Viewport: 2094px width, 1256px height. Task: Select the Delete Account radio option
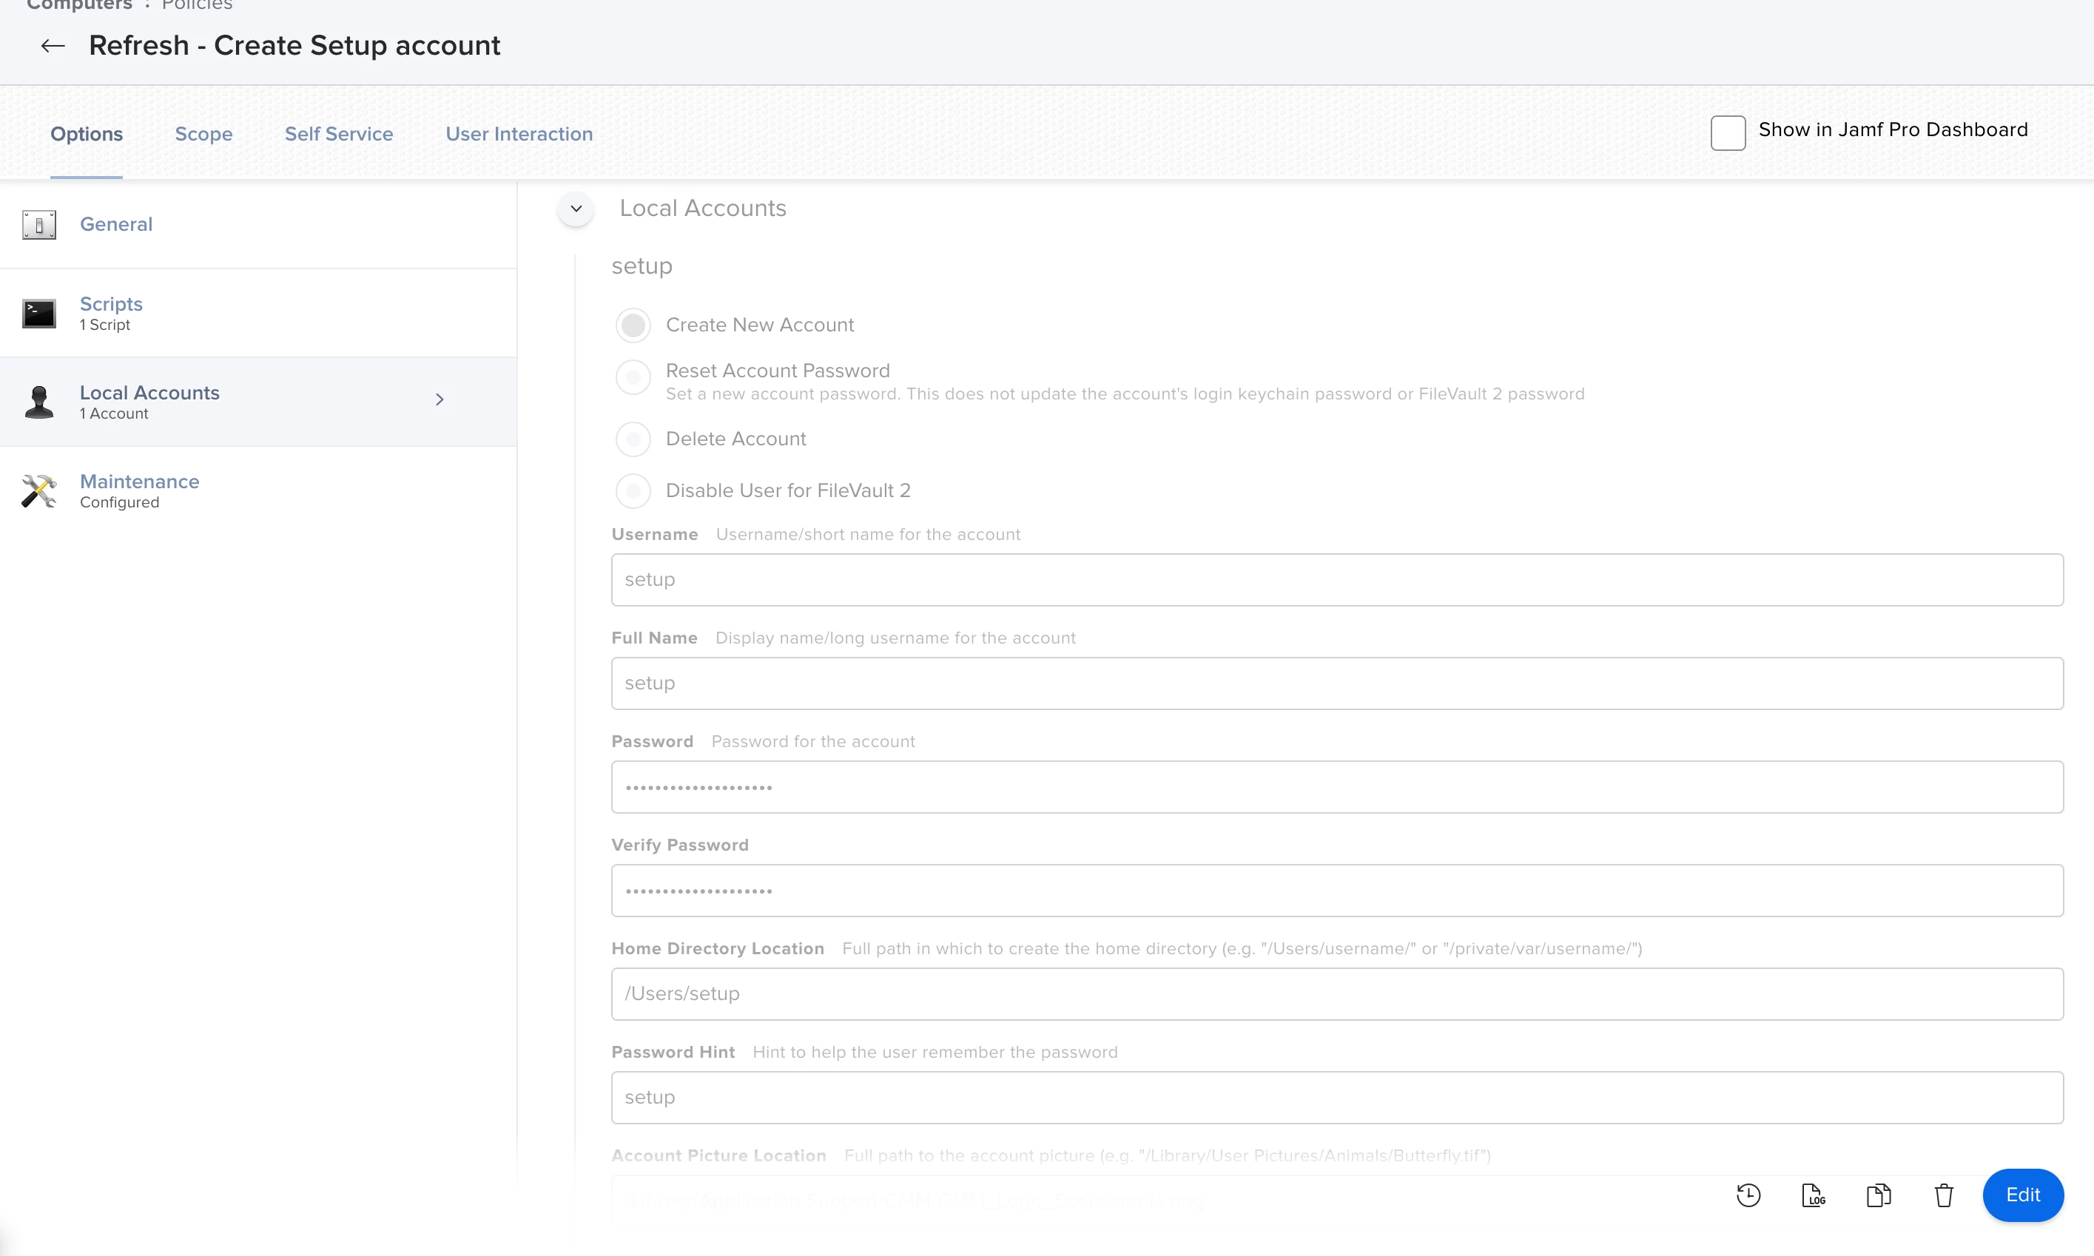click(633, 439)
